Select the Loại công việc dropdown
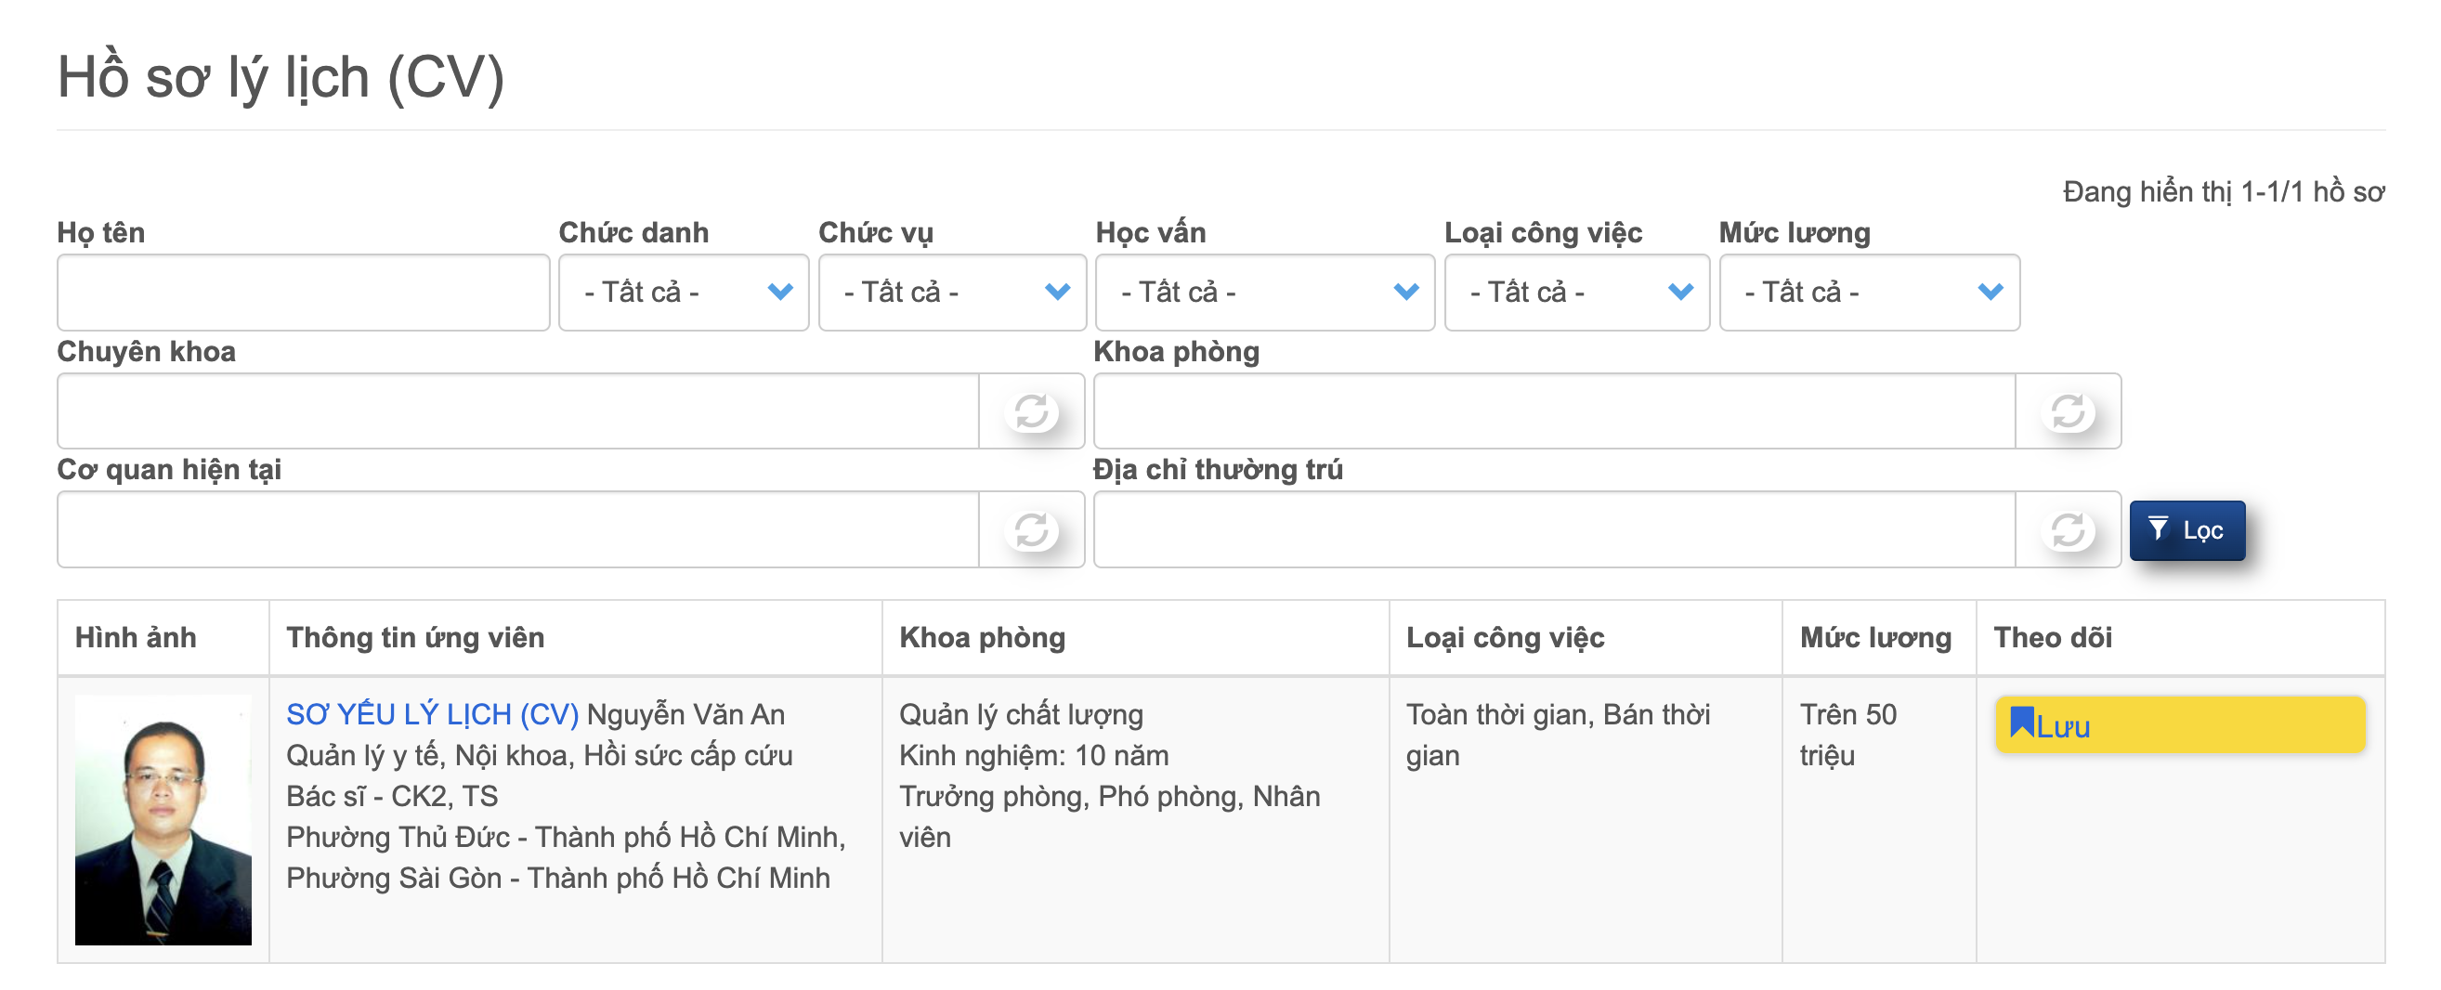This screenshot has width=2441, height=990. (1576, 292)
